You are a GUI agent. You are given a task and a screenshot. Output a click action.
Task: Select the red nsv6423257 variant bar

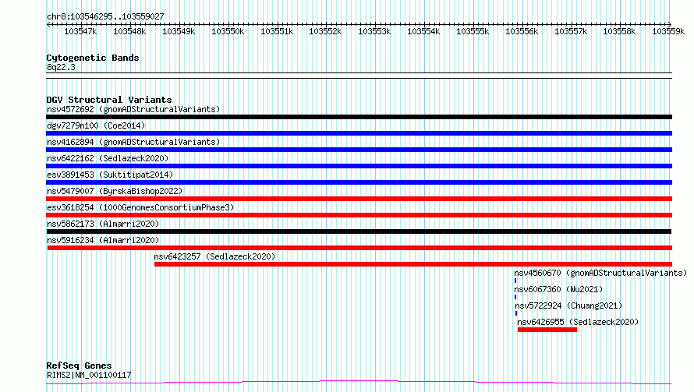[x=413, y=264]
